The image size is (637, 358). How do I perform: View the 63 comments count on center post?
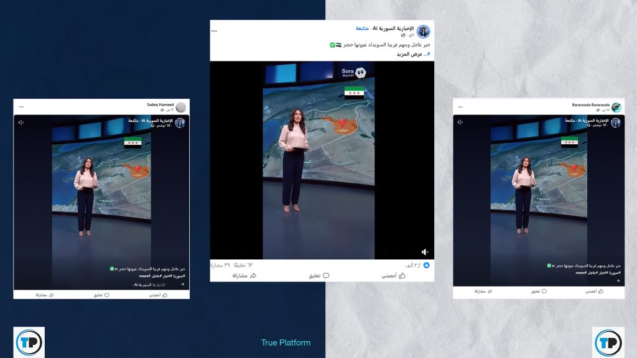[244, 265]
